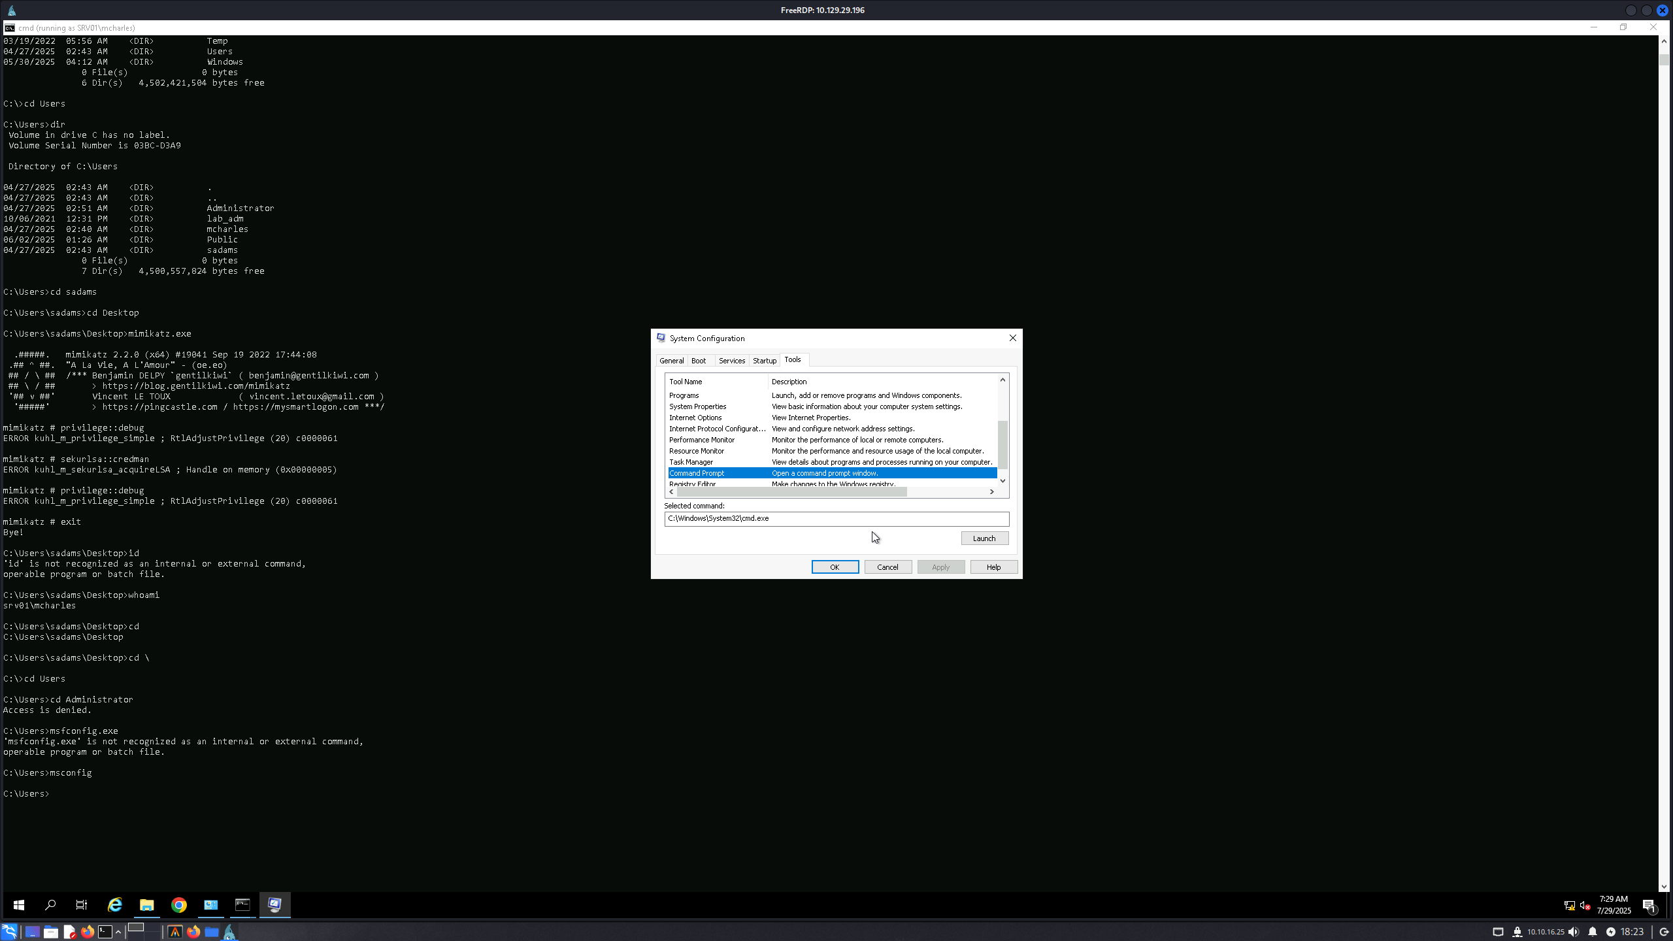Open the Kali applications menu icon
Screen dimensions: 1673x941
click(9, 931)
